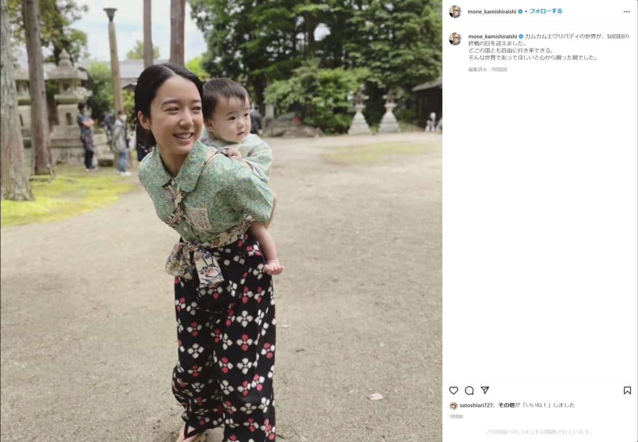Open mone_kamishiraishi username in the header
This screenshot has height=442, width=638.
pos(492,11)
